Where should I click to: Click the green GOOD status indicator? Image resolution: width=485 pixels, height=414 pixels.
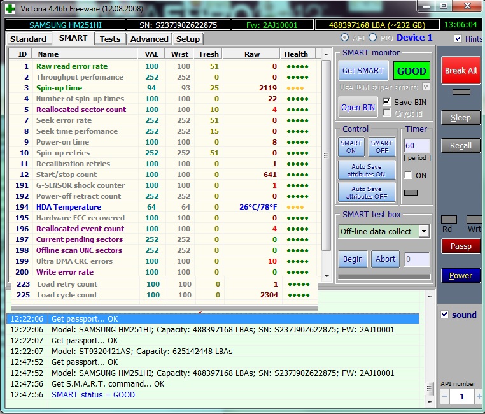411,71
